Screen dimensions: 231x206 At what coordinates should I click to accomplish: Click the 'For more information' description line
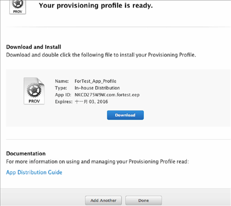(x=97, y=161)
